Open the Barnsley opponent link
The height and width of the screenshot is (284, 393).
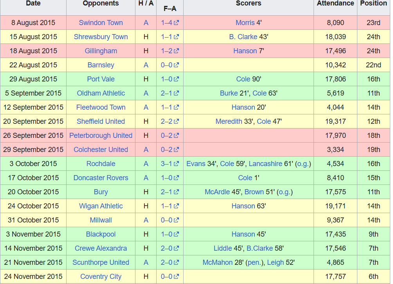[x=101, y=65]
